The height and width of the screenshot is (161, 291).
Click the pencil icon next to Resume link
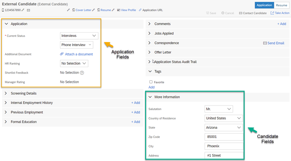click(x=113, y=10)
